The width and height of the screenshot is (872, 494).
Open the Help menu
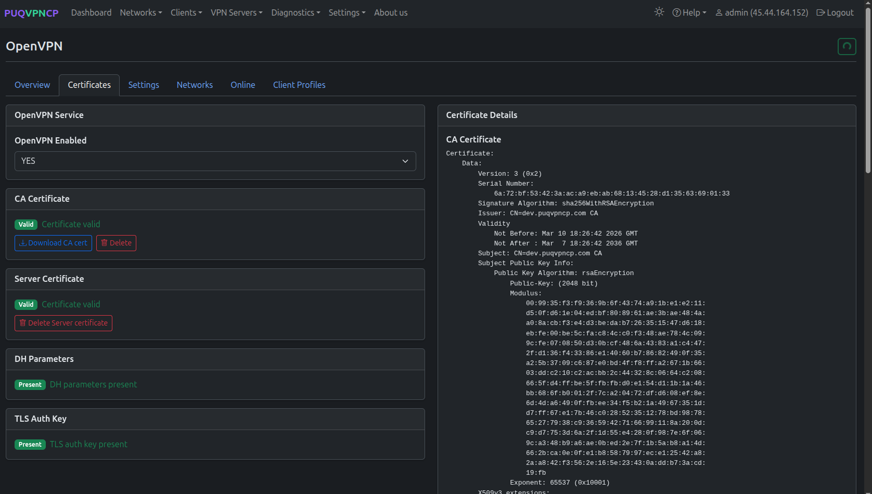(x=689, y=12)
